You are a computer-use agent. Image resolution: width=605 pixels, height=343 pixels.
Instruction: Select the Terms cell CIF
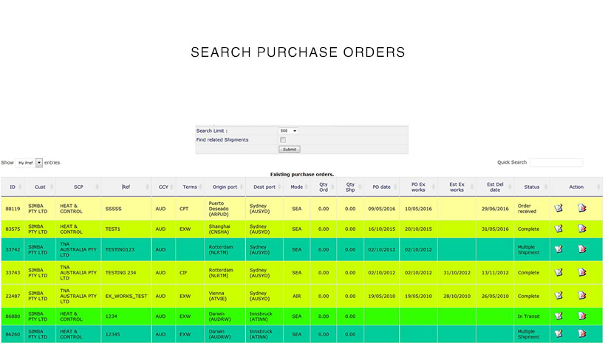coord(190,272)
